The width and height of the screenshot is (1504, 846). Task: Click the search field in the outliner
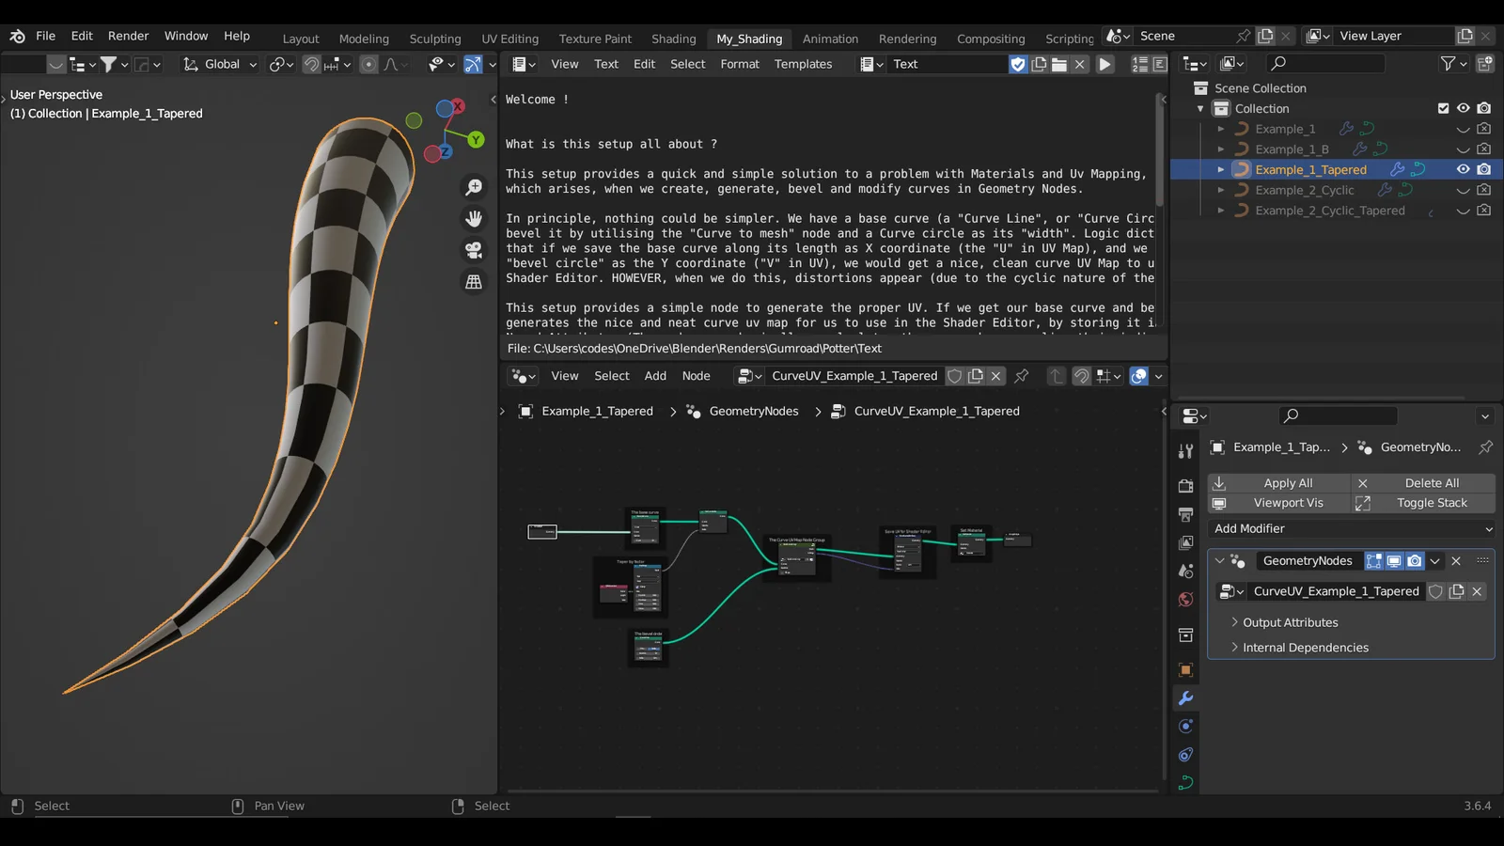click(1325, 63)
